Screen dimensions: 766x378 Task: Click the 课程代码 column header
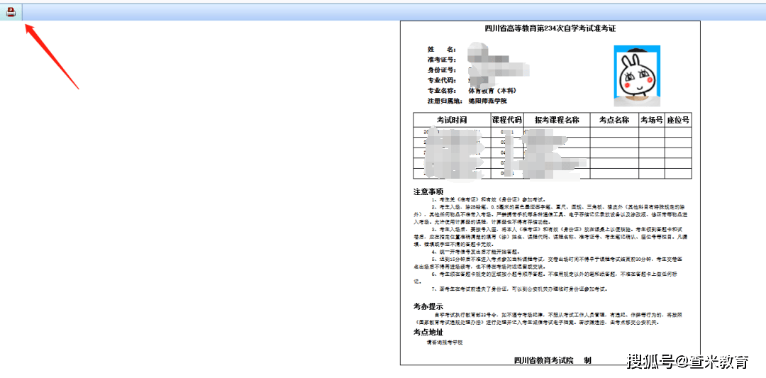[x=506, y=120]
